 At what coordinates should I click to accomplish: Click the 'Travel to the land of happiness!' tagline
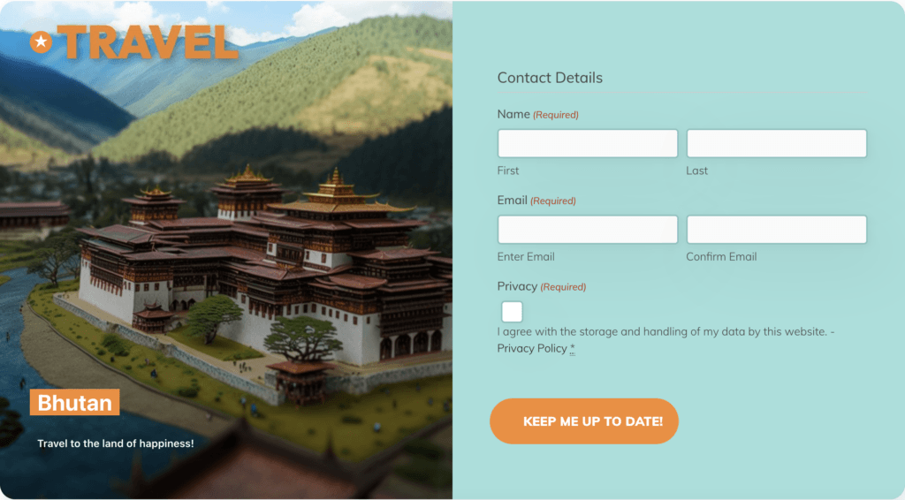click(x=116, y=443)
